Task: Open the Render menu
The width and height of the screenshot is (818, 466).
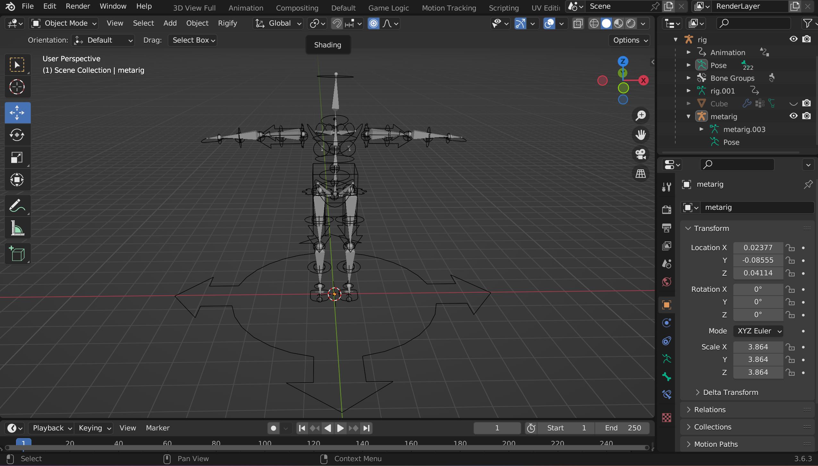Action: (x=78, y=6)
